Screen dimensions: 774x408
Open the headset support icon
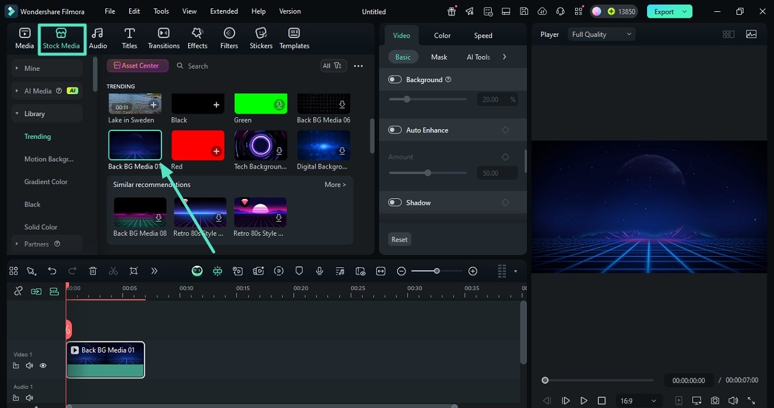click(x=560, y=11)
